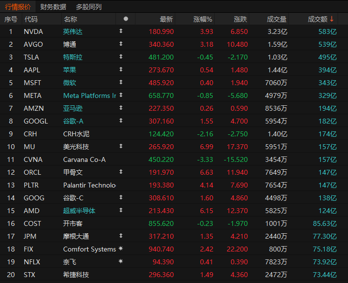348x283 pixels.
Task: Click the up-down marker icon in GOOG row
Action: [x=121, y=197]
